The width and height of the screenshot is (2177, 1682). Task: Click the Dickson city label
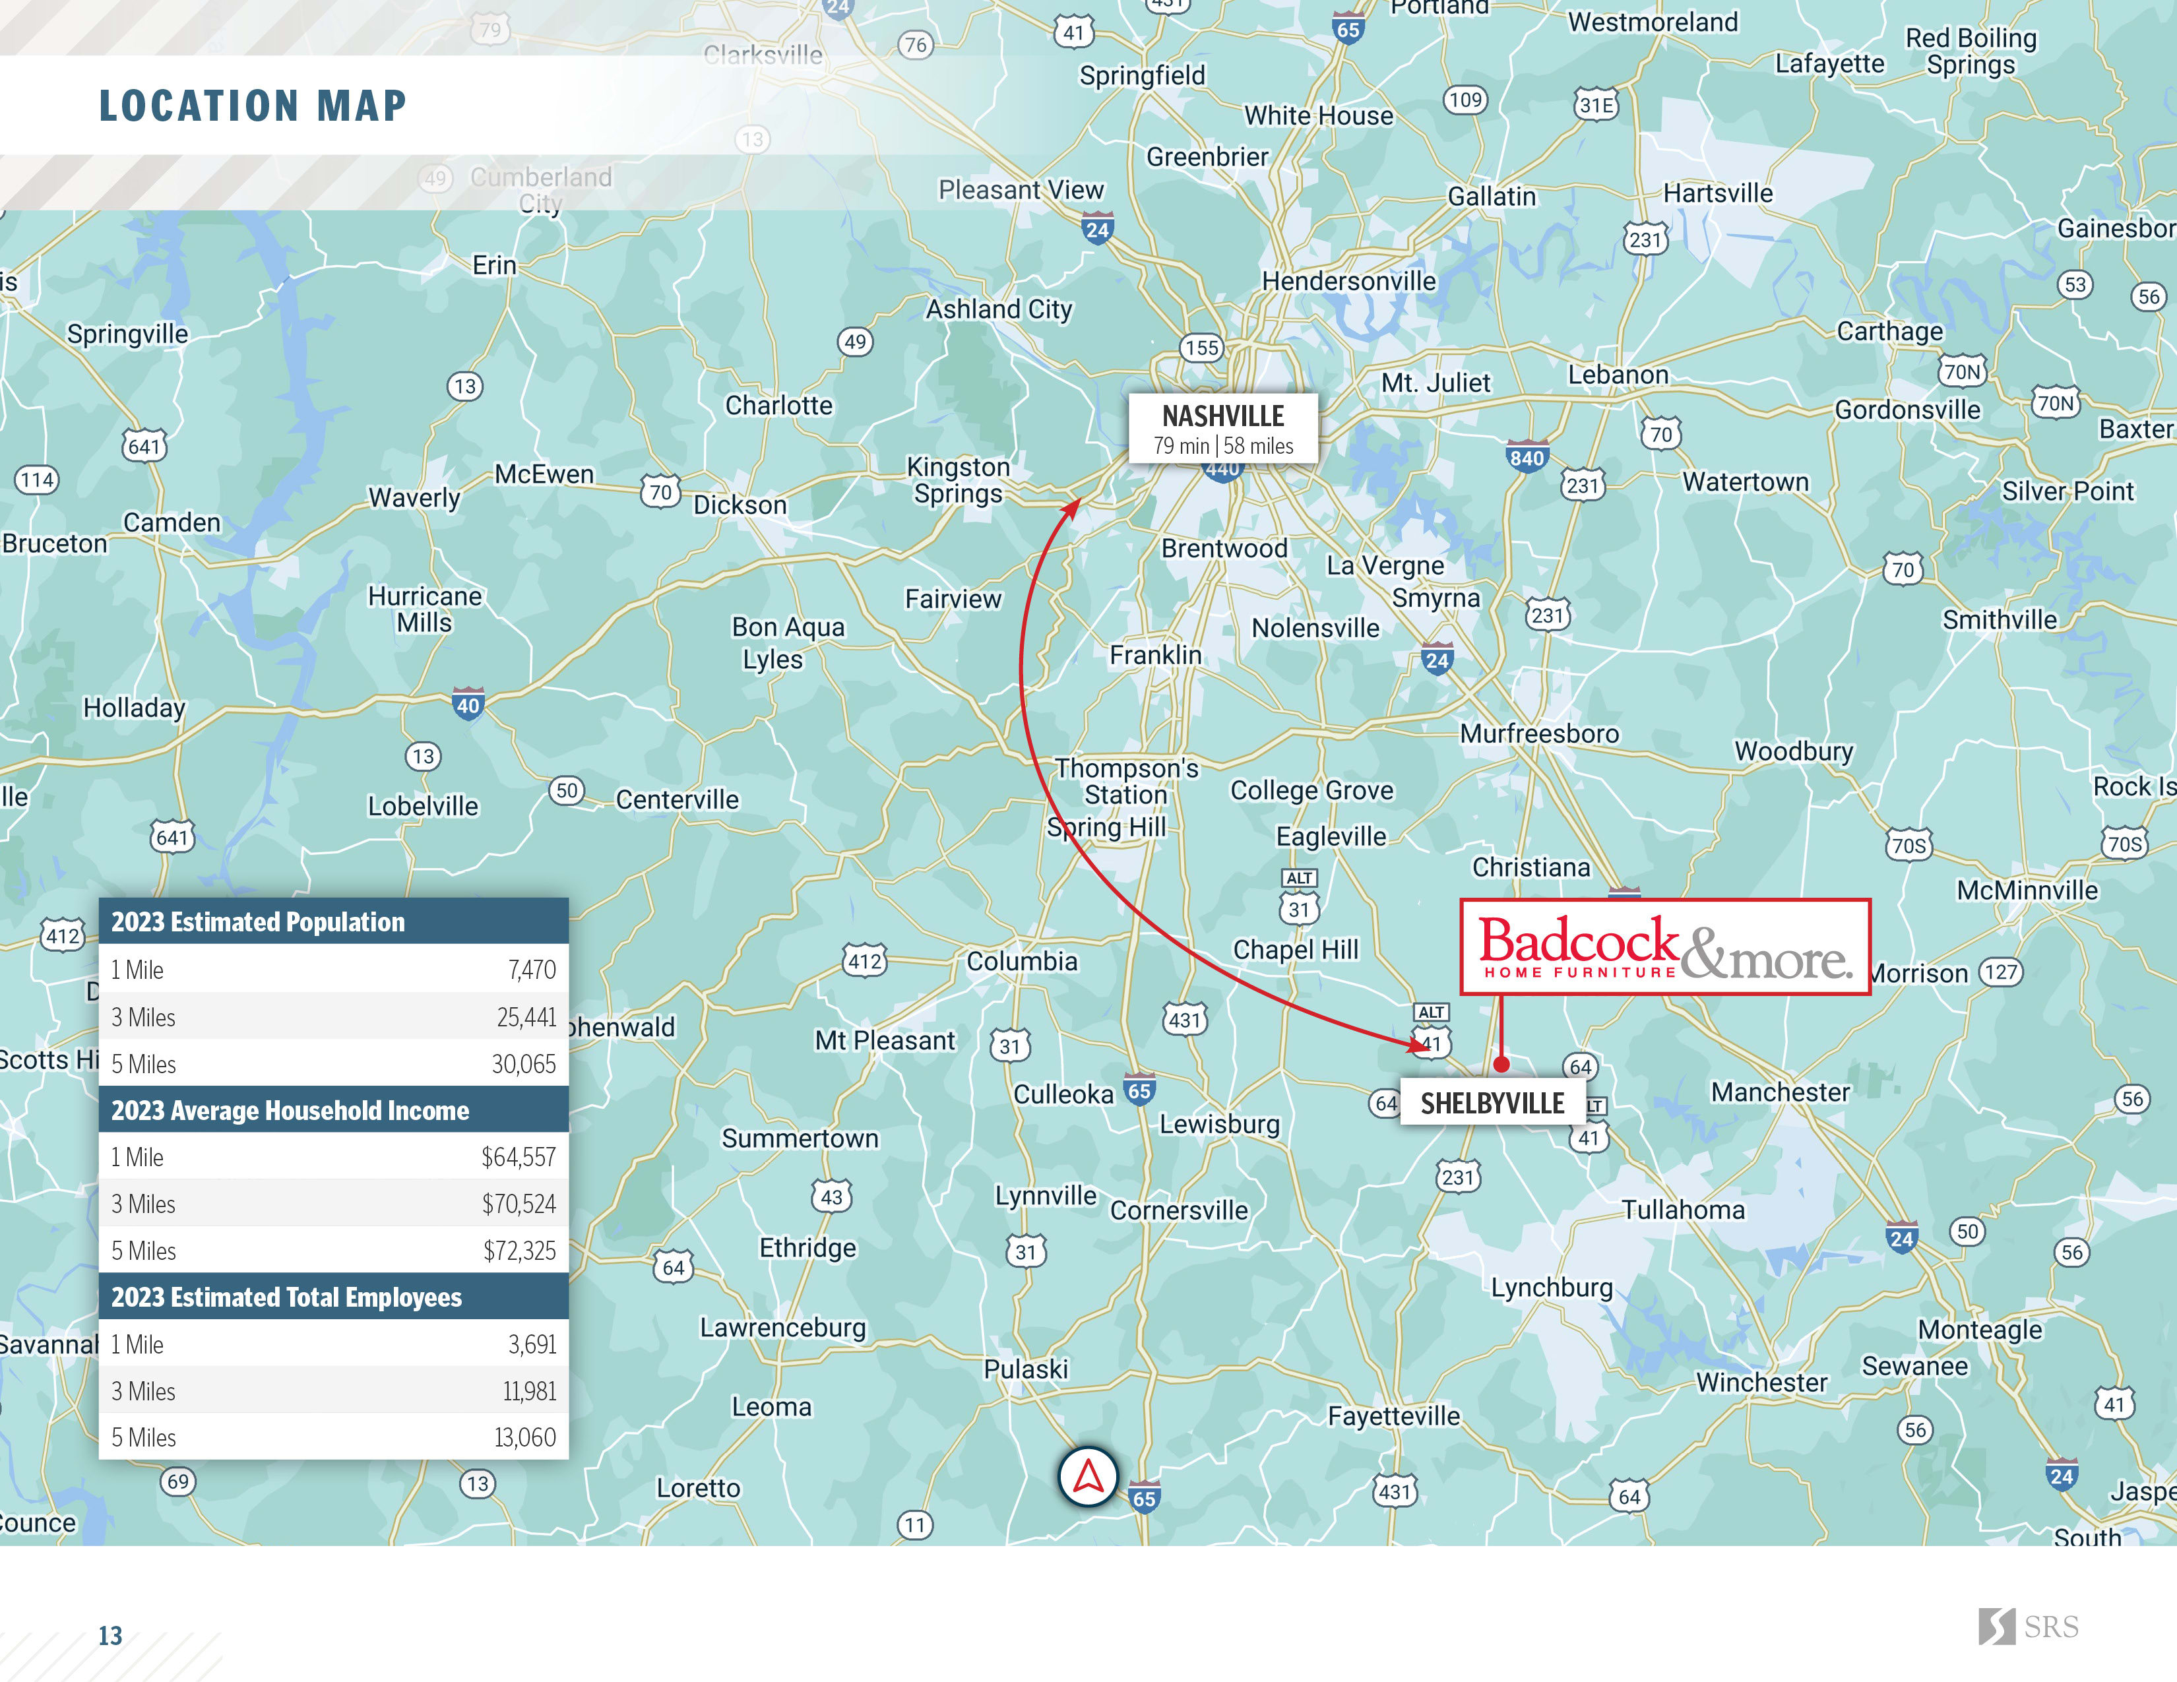pos(740,505)
